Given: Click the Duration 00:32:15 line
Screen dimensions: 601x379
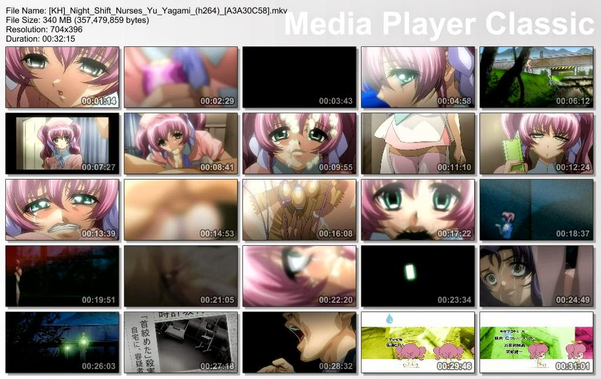Looking at the screenshot, I should pyautogui.click(x=40, y=39).
